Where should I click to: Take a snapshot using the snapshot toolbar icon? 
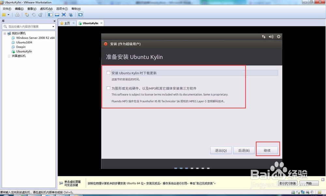(27, 15)
